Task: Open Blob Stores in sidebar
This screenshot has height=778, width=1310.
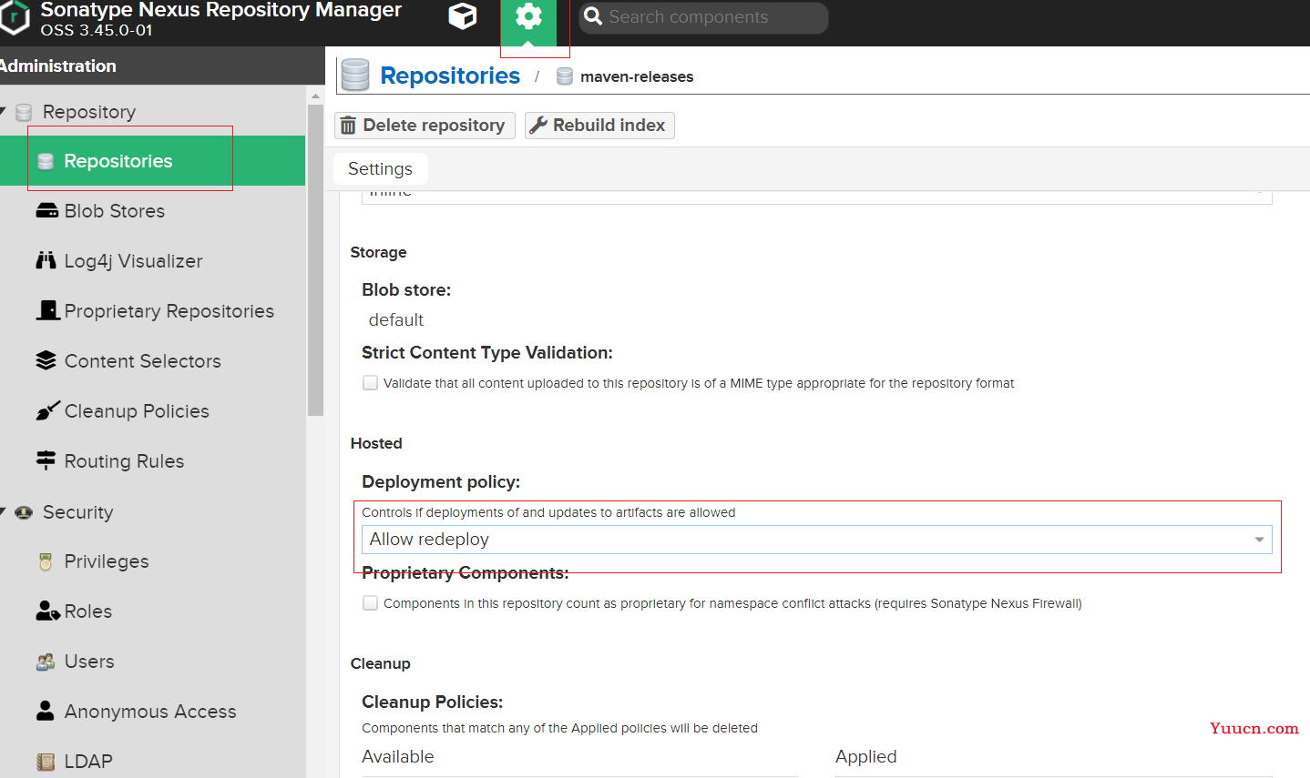Action: (115, 211)
